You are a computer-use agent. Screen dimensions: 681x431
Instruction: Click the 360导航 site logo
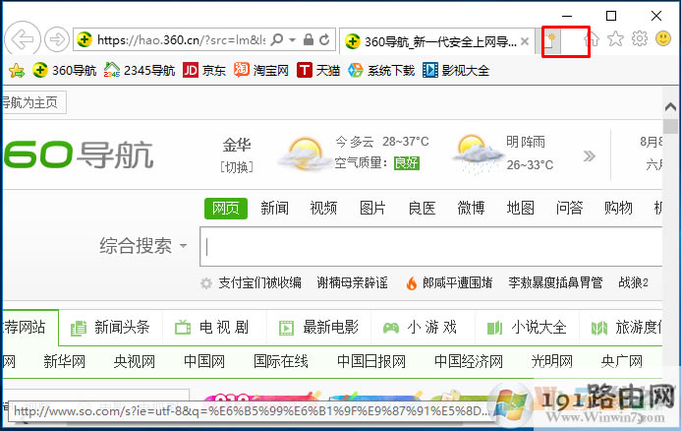[79, 154]
